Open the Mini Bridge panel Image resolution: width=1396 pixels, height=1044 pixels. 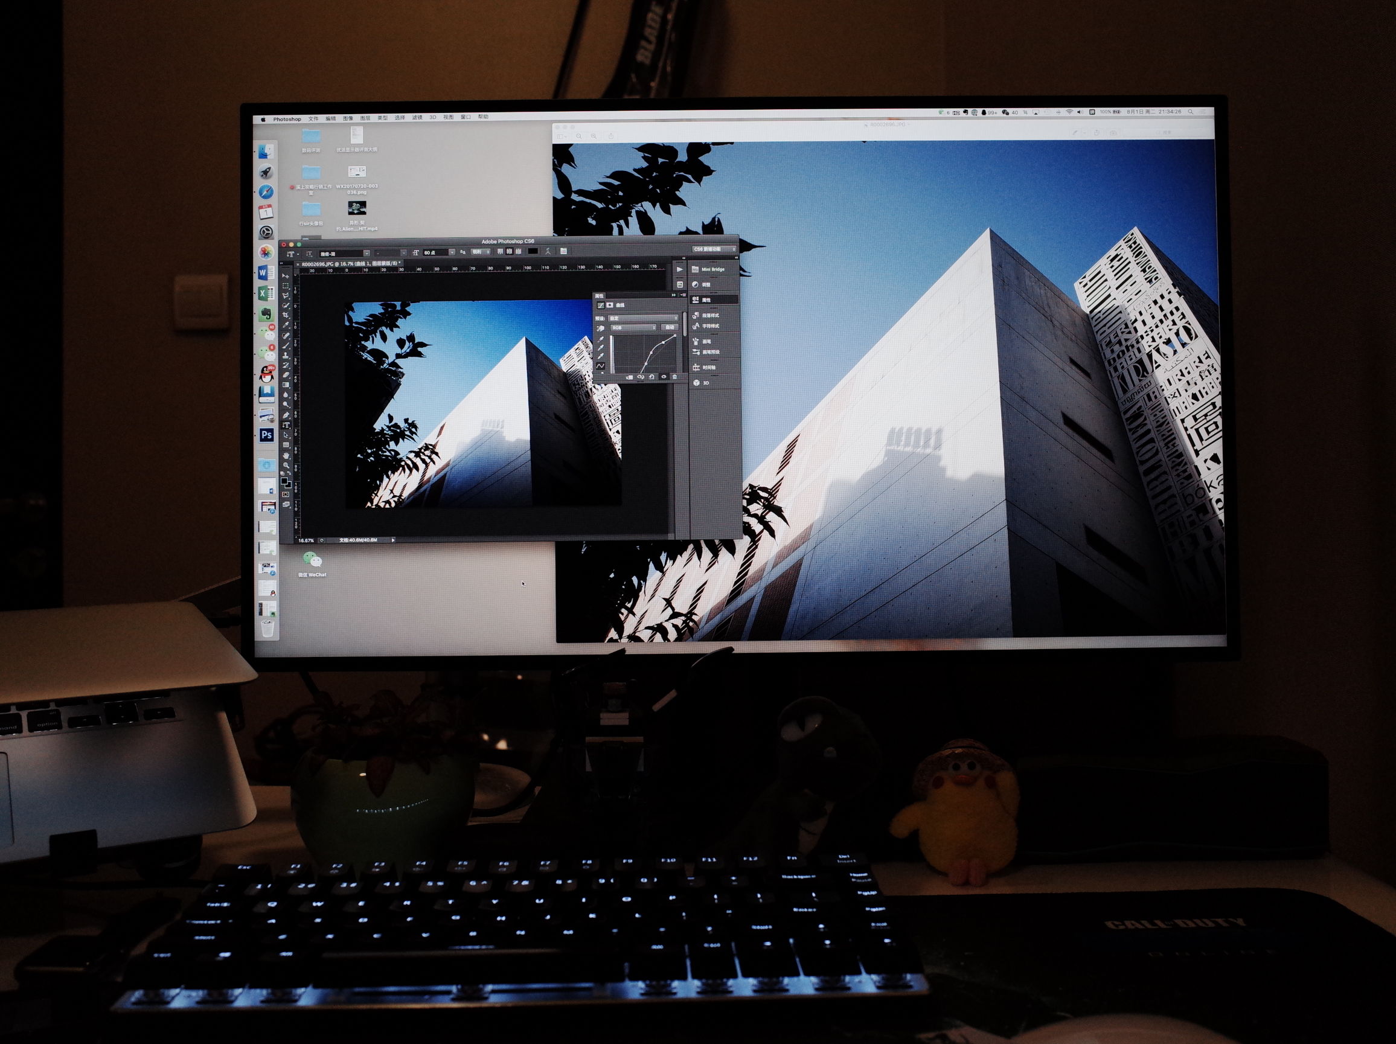coord(708,269)
